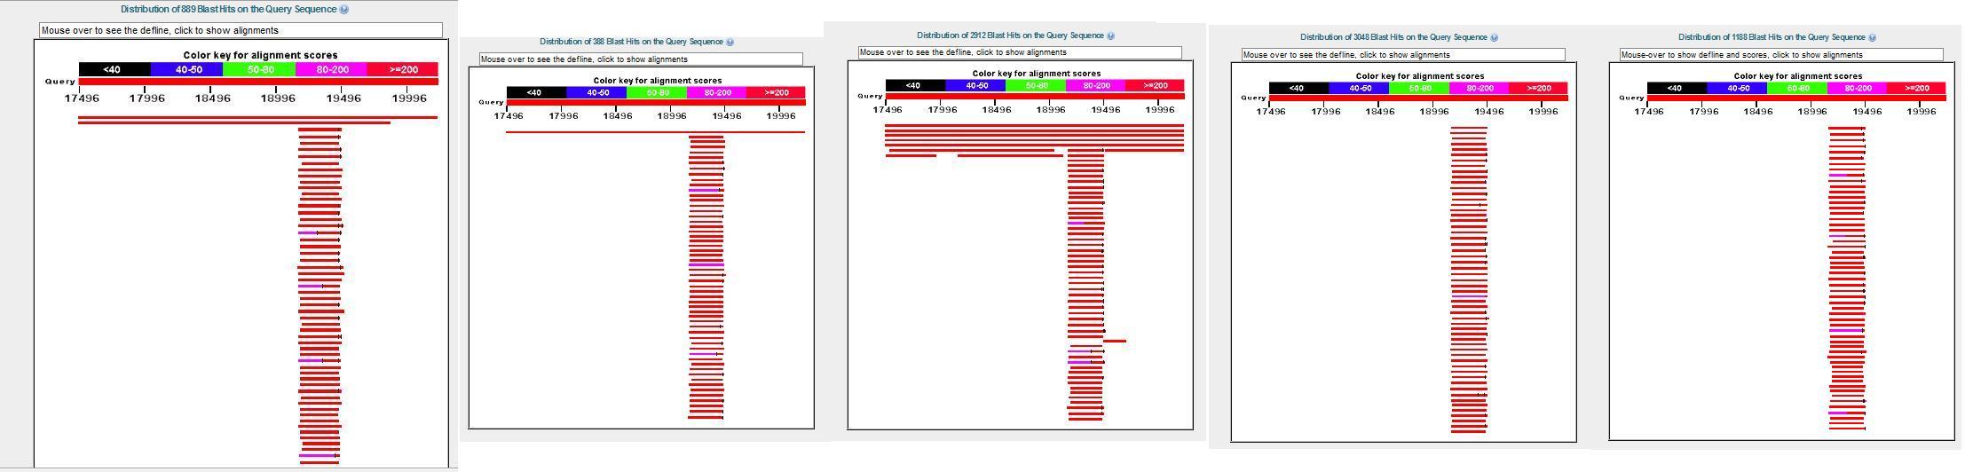Click red Query bar in 1188 hits panel

pos(1796,98)
